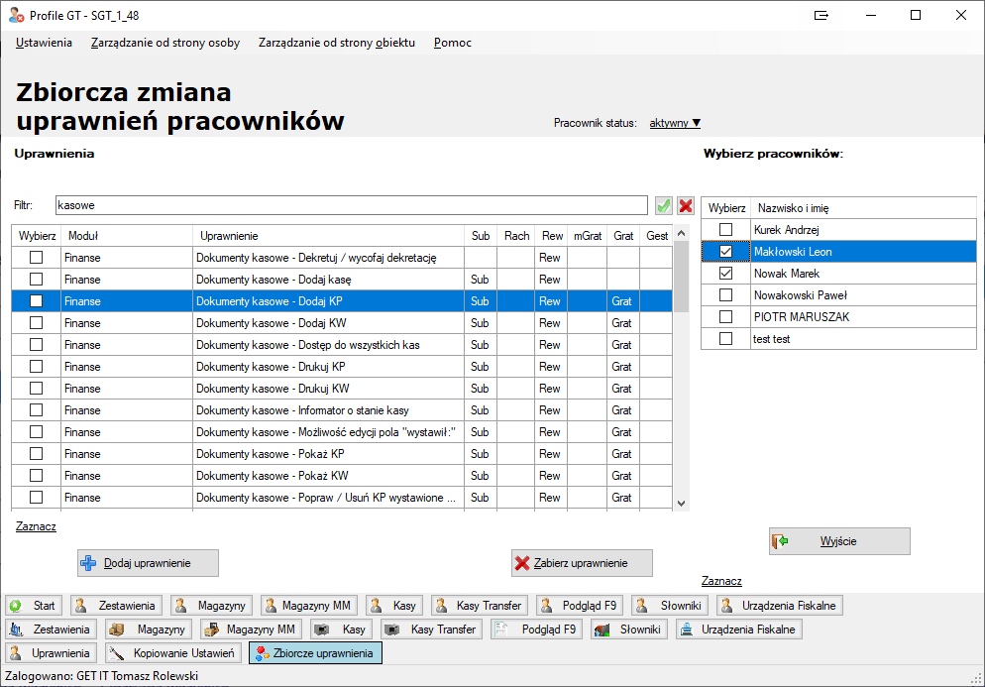Screen dimensions: 985x687
Task: Select the Zbiorcze uprawnienia button
Action: [x=315, y=653]
